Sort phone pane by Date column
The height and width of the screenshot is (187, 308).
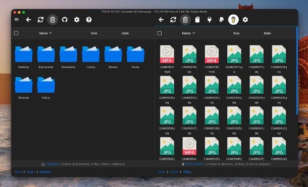pos(267,33)
